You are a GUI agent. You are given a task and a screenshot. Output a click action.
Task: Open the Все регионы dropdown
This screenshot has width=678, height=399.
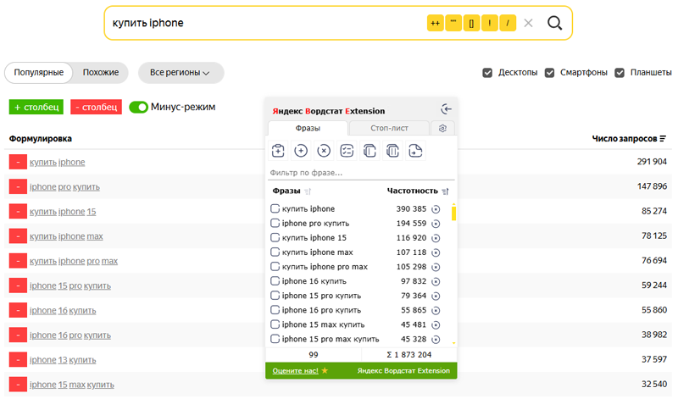pos(181,73)
